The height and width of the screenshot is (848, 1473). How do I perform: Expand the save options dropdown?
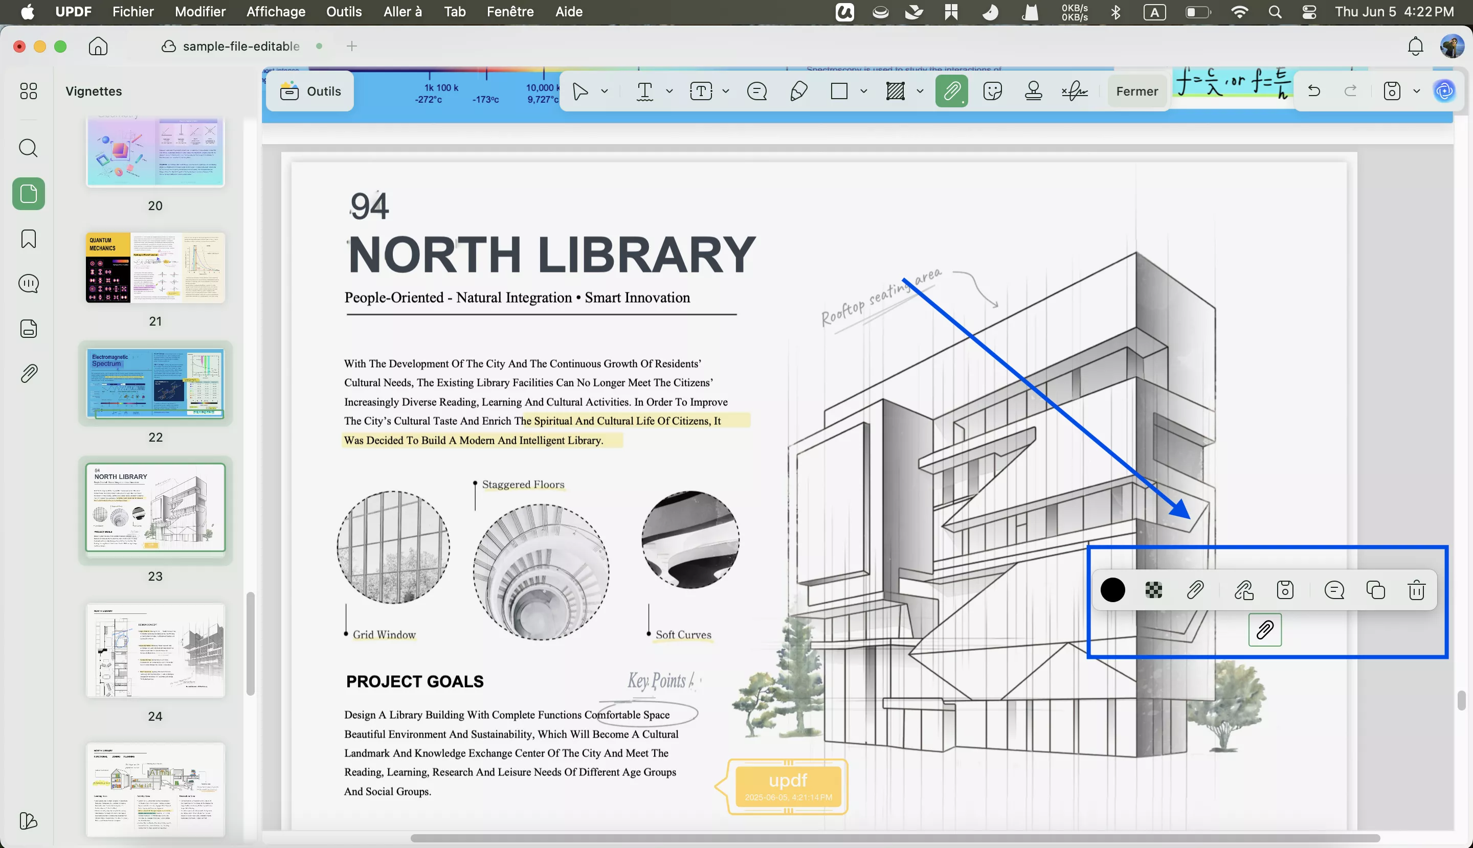pos(1417,91)
